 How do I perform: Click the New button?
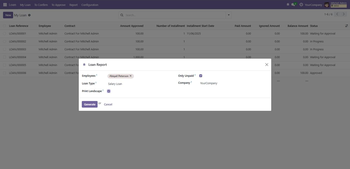click(8, 15)
